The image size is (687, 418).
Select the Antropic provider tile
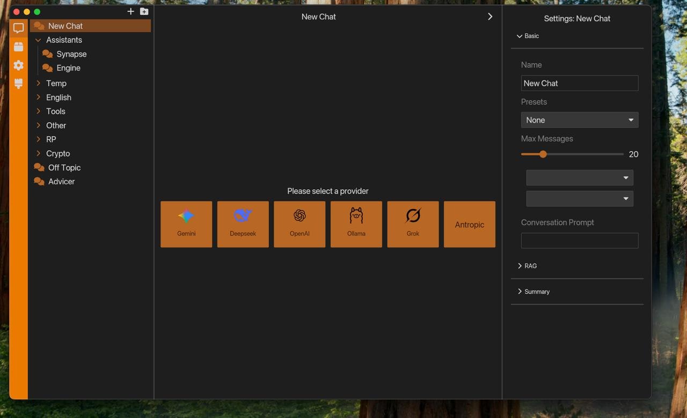(469, 224)
